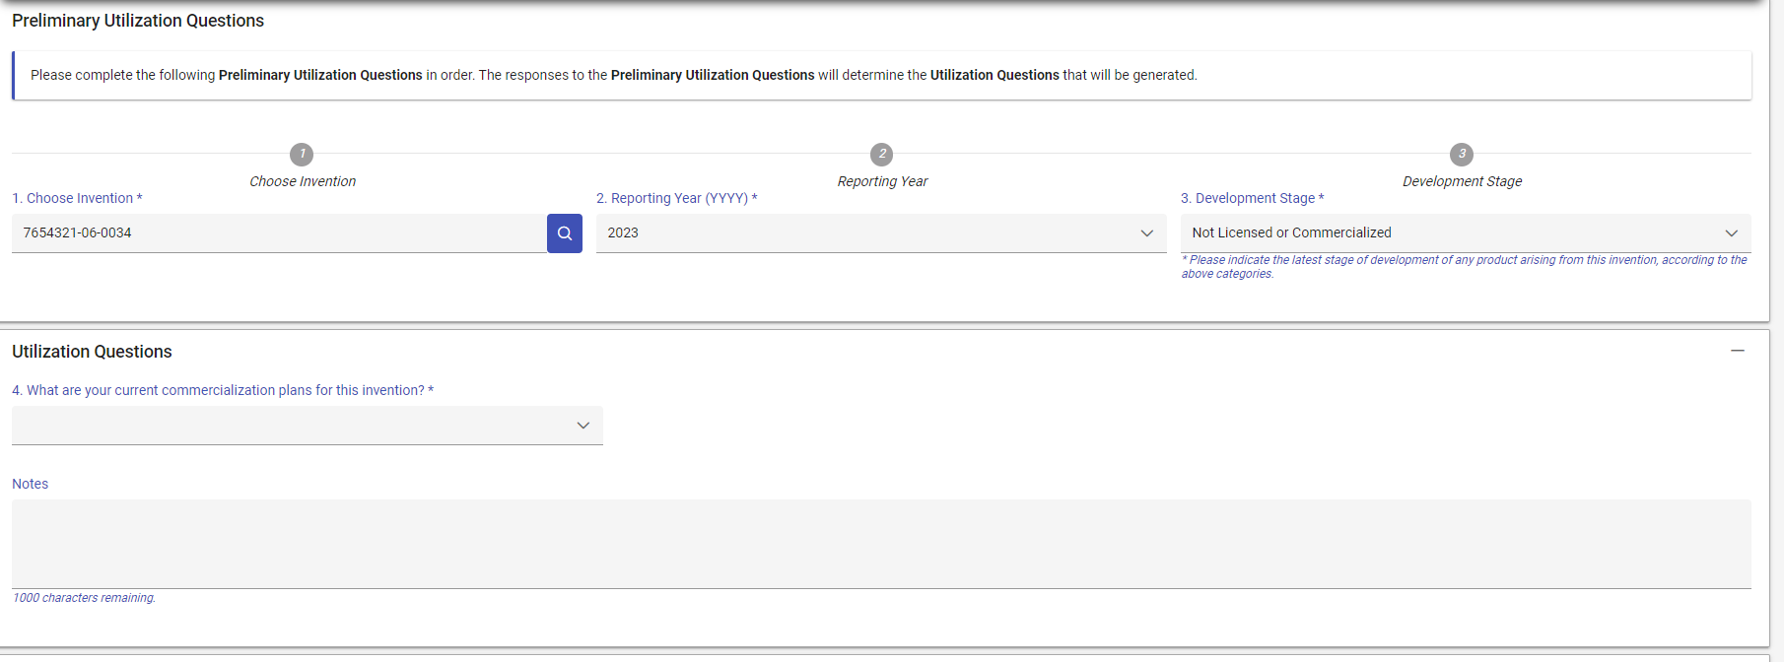Viewport: 1784px width, 662px height.
Task: Click the "Utilization Questions" section heading
Action: (92, 352)
